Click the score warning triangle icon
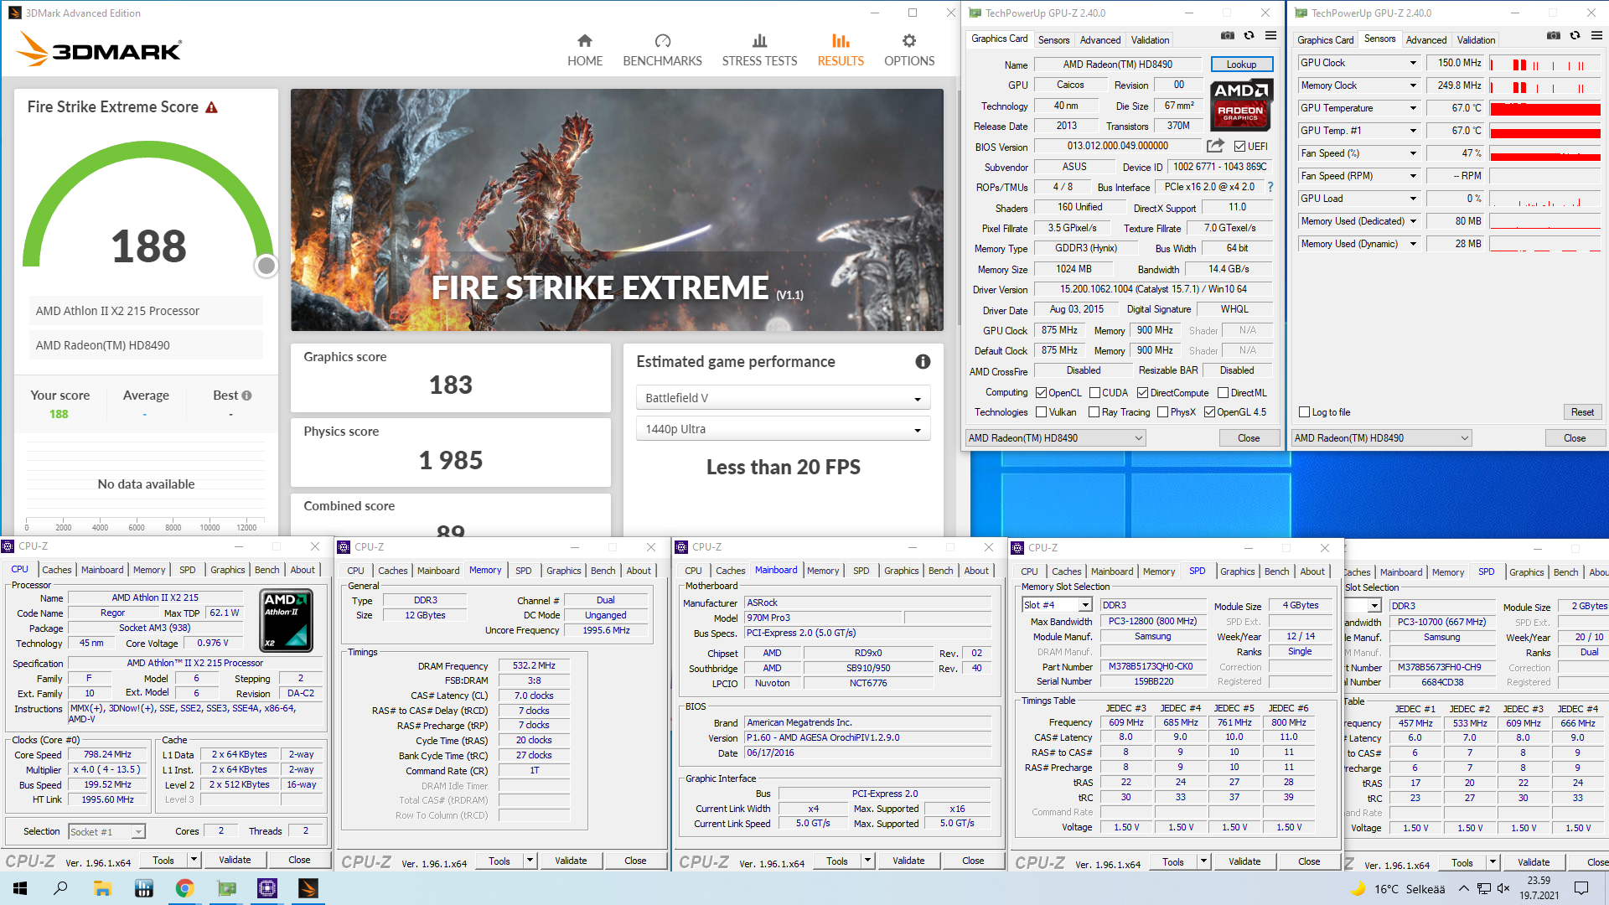The image size is (1609, 905). (212, 107)
